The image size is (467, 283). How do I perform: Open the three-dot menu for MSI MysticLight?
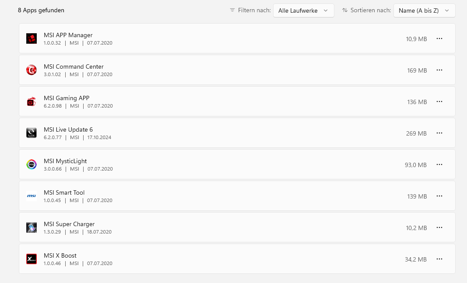439,164
